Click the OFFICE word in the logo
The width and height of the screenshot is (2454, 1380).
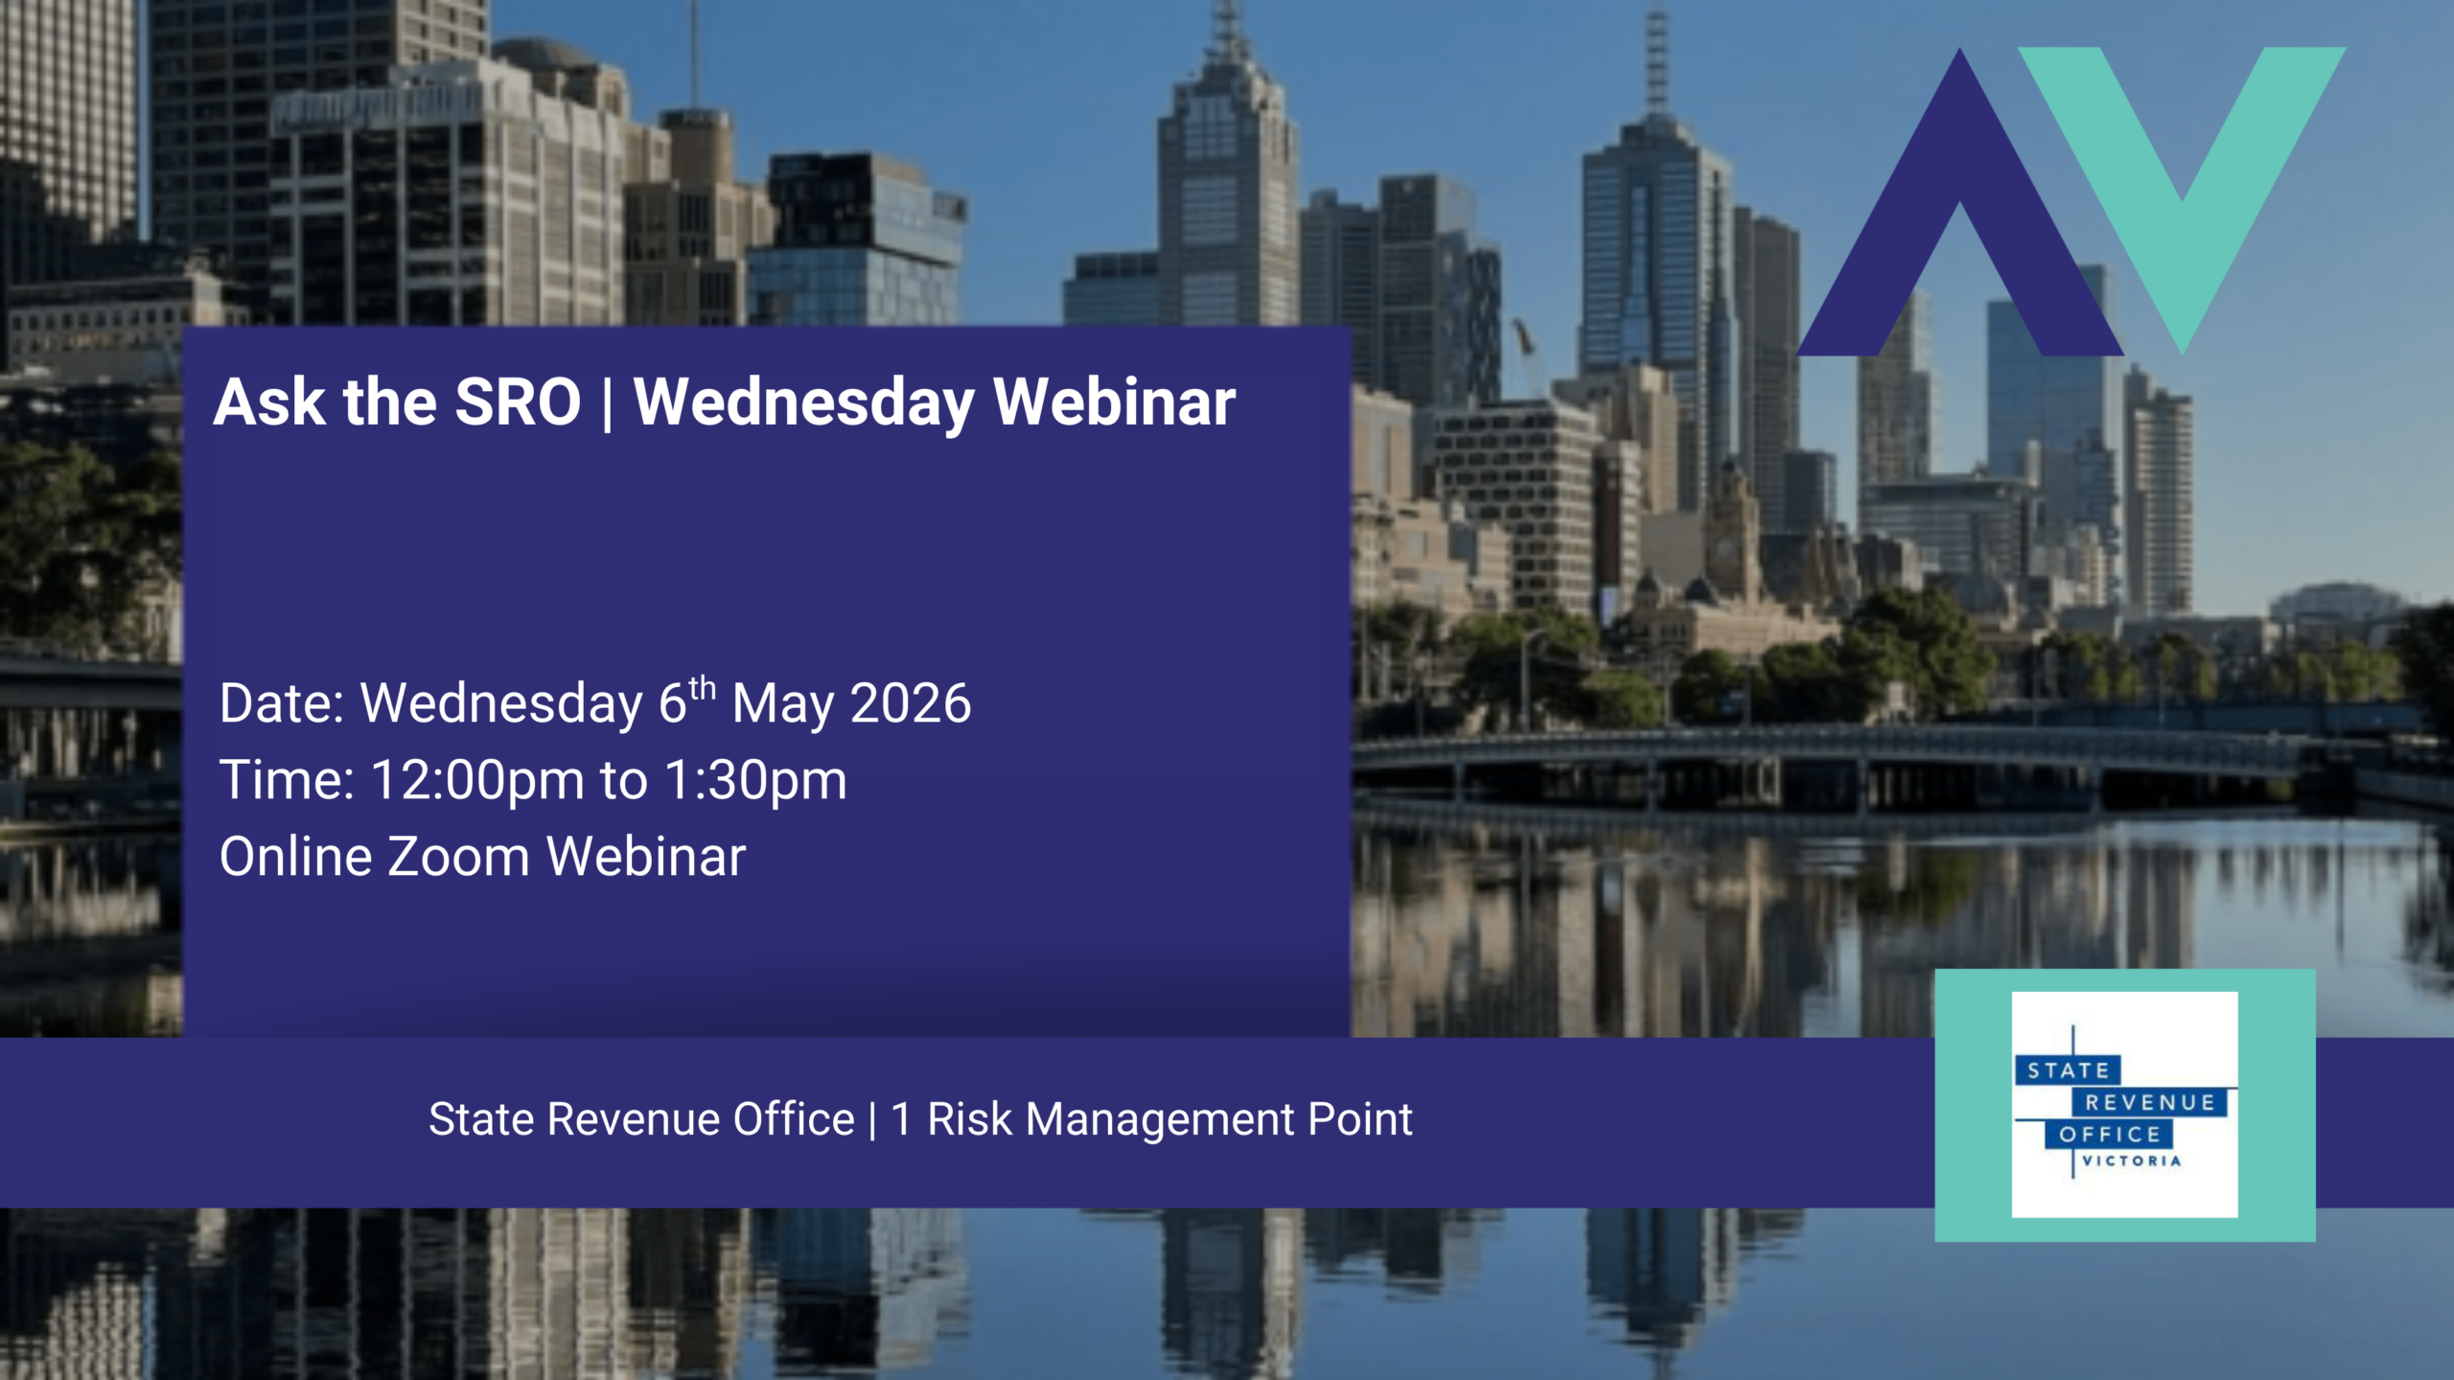pos(2109,1135)
